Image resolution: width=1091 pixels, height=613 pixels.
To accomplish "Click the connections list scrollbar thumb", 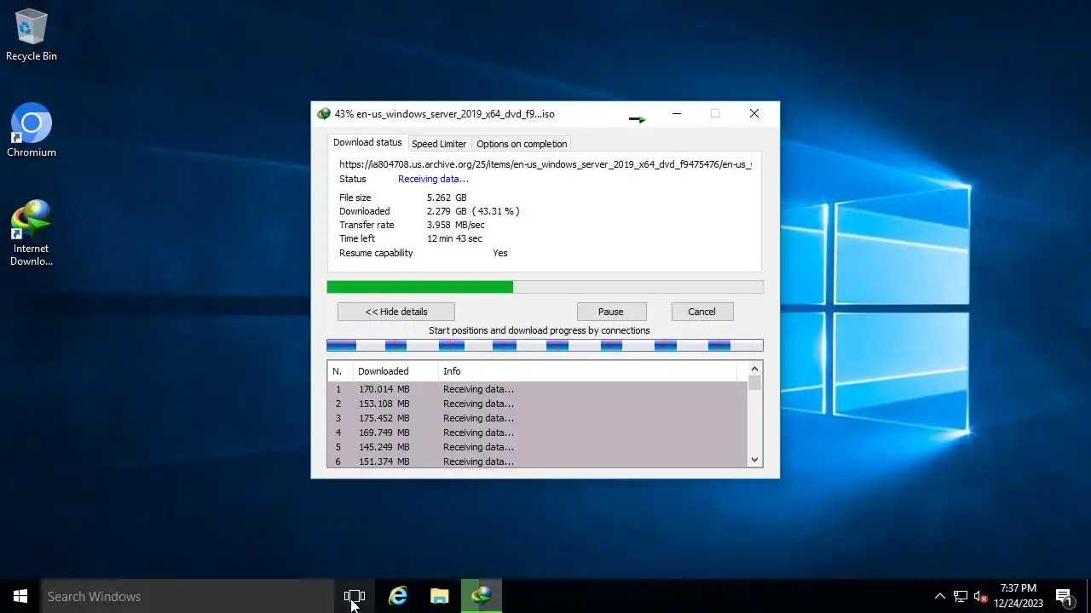I will (x=754, y=383).
